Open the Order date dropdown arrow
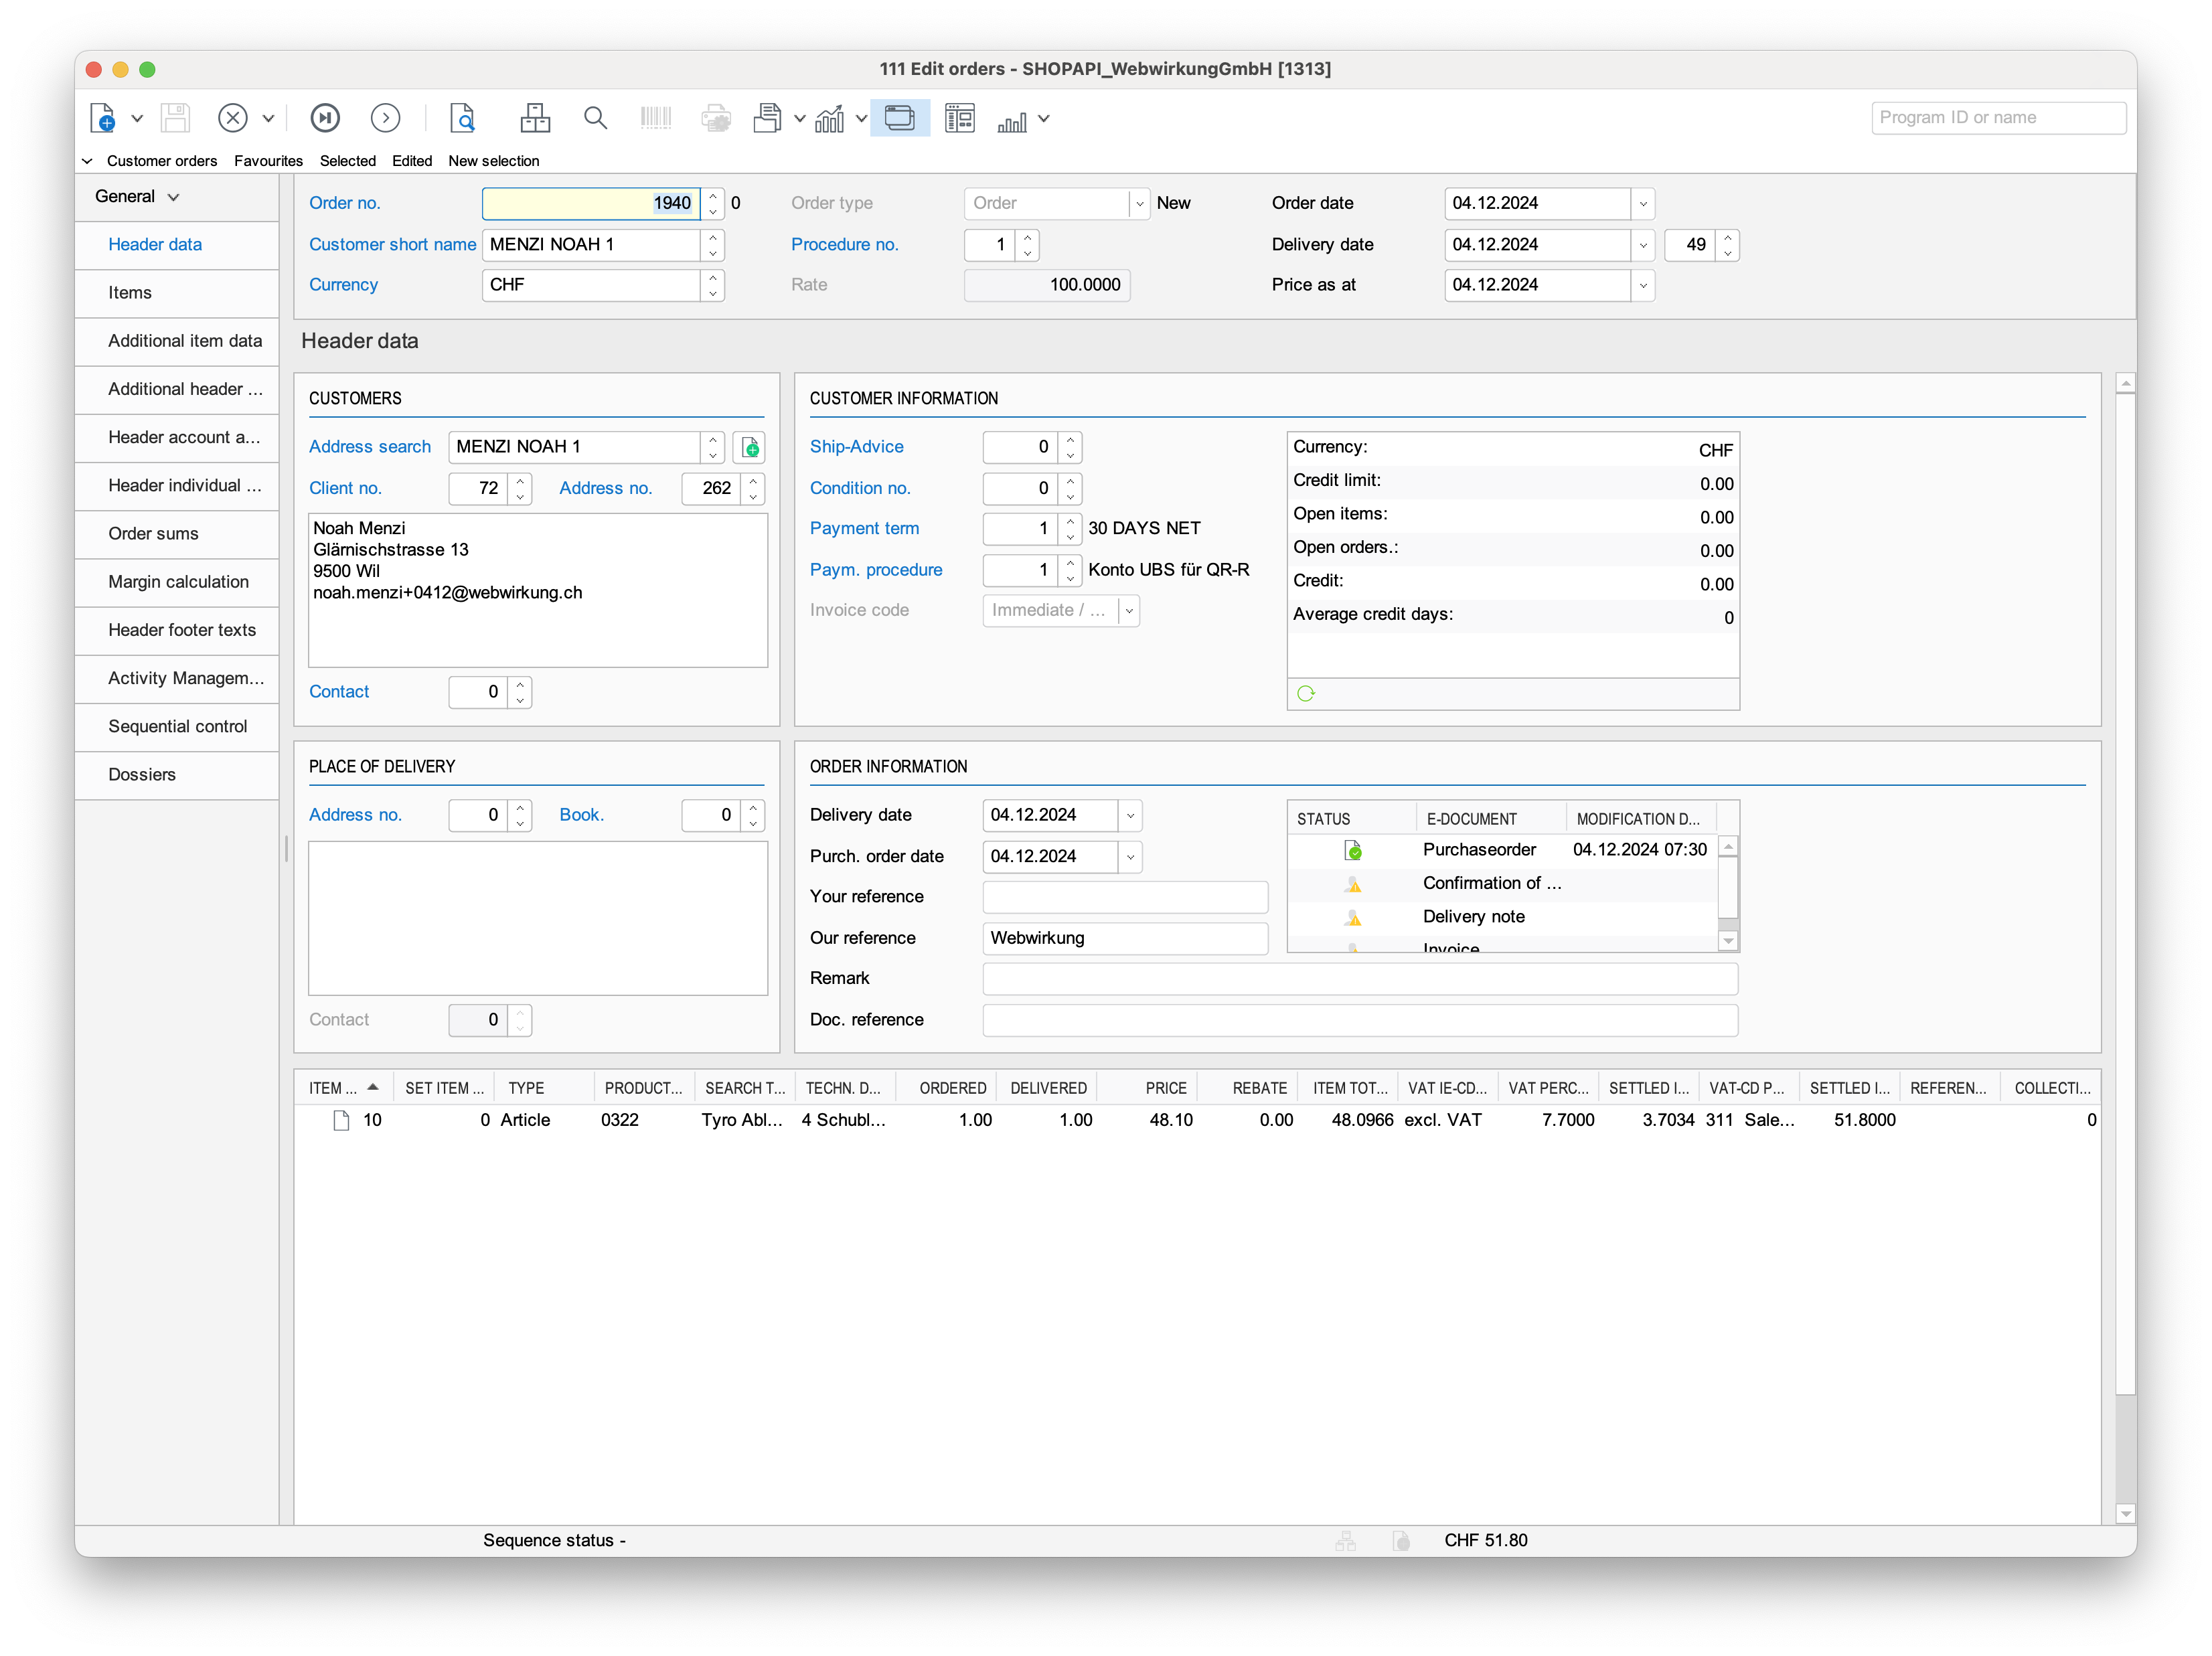Viewport: 2212px width, 1656px height. (1642, 204)
